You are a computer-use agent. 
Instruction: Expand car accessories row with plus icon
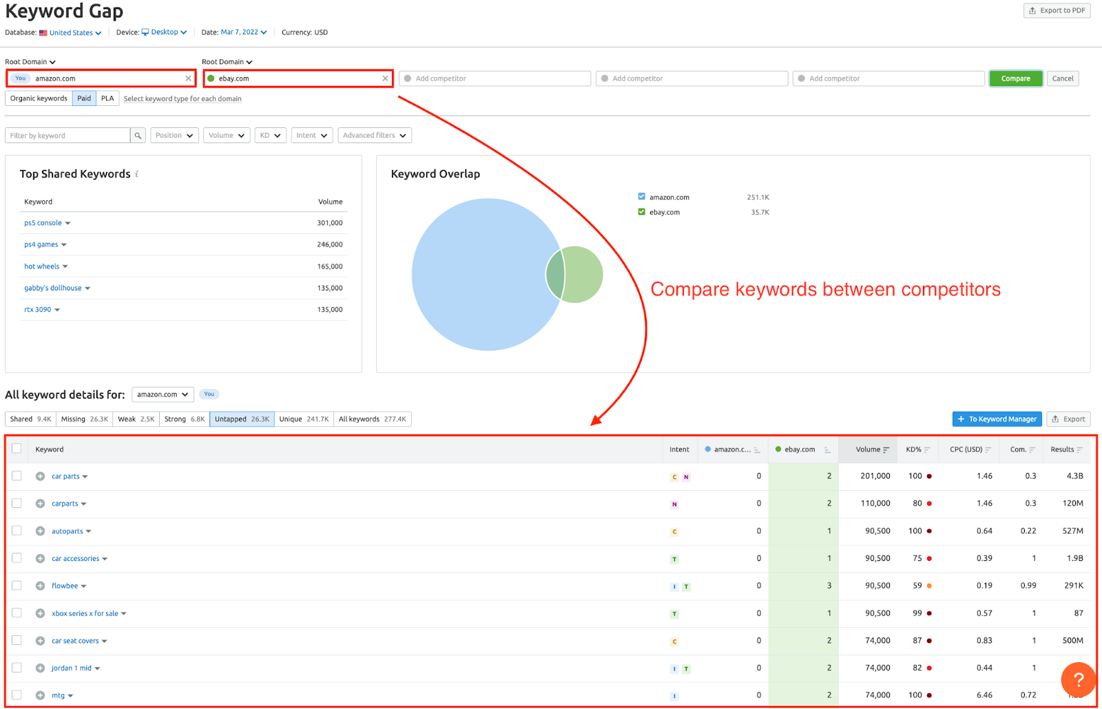coord(40,559)
